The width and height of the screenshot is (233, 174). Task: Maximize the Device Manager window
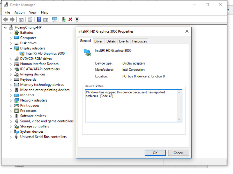(207, 5)
